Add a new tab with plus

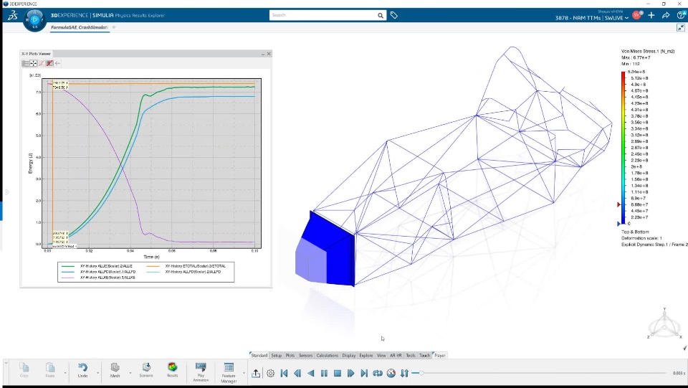pyautogui.click(x=114, y=27)
